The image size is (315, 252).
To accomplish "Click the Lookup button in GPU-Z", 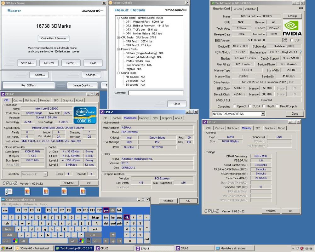I will (x=292, y=16).
